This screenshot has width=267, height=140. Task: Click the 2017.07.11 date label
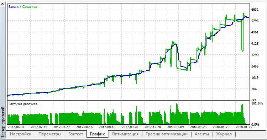(x=39, y=127)
